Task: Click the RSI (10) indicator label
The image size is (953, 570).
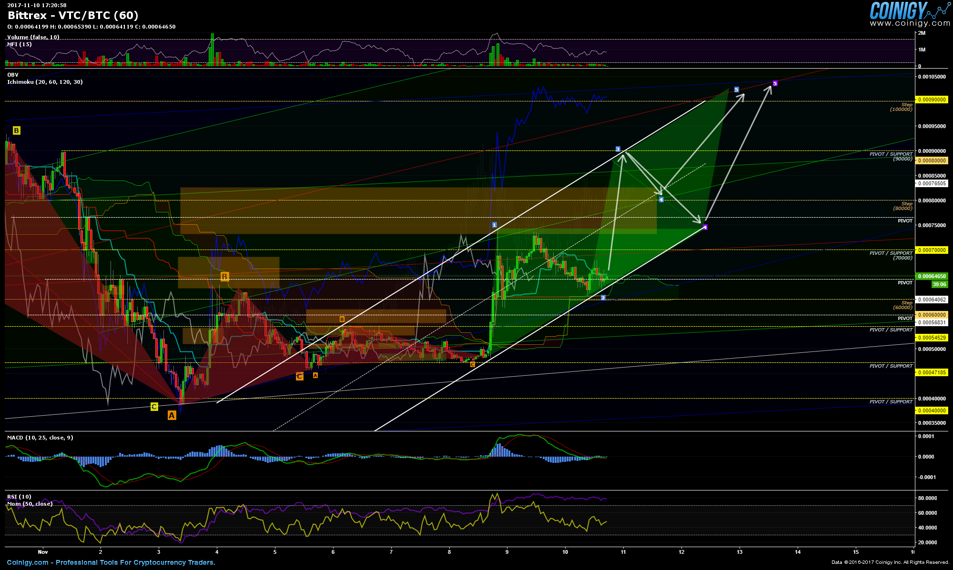Action: tap(19, 497)
